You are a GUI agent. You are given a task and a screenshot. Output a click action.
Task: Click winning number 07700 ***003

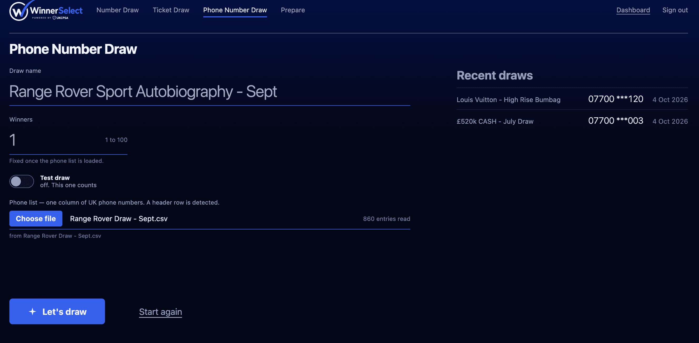click(x=615, y=121)
